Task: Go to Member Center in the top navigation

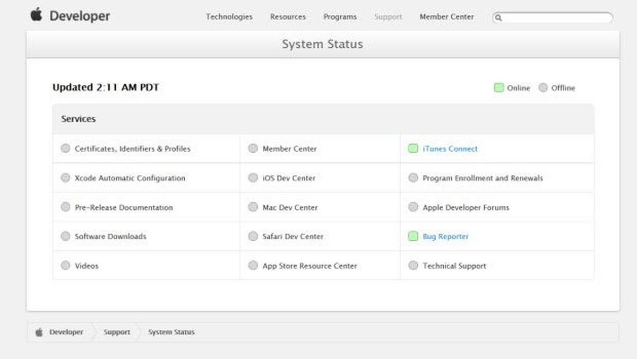Action: click(446, 16)
